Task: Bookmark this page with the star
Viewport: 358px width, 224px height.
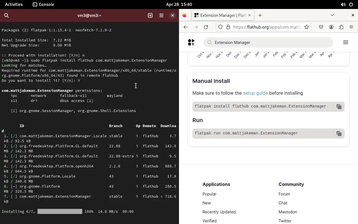Action: pyautogui.click(x=307, y=27)
